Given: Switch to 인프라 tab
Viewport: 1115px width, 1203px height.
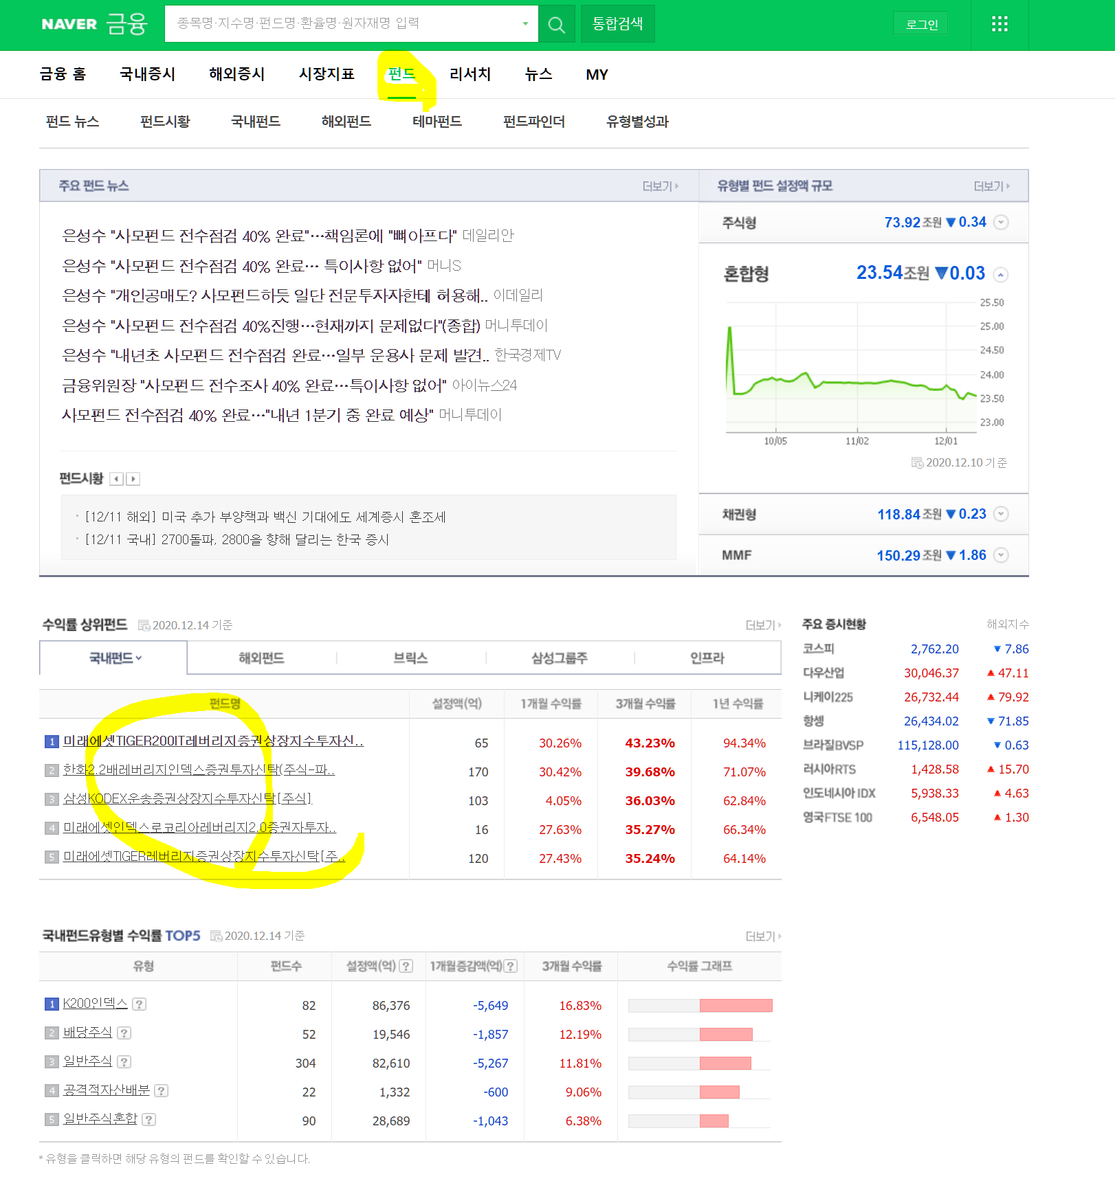Looking at the screenshot, I should tap(707, 658).
